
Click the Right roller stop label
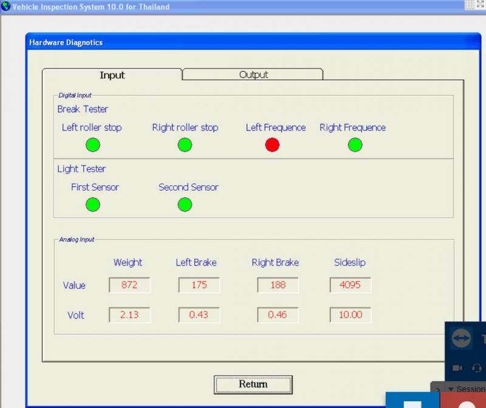coord(185,127)
